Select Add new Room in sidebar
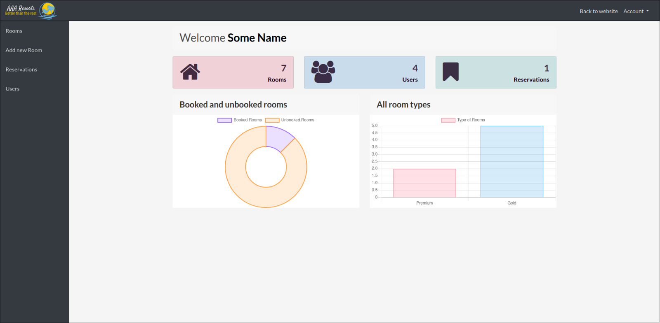Screen dimensions: 660x323 click(x=24, y=50)
